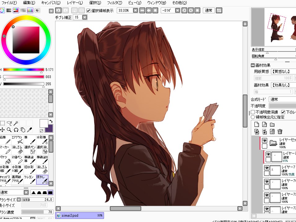
Task: Open the 33.33% zoom dropdown
Action: pyautogui.click(x=135, y=11)
